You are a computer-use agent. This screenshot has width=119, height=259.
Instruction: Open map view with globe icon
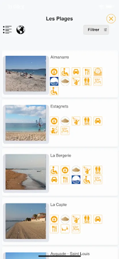pos(21,30)
